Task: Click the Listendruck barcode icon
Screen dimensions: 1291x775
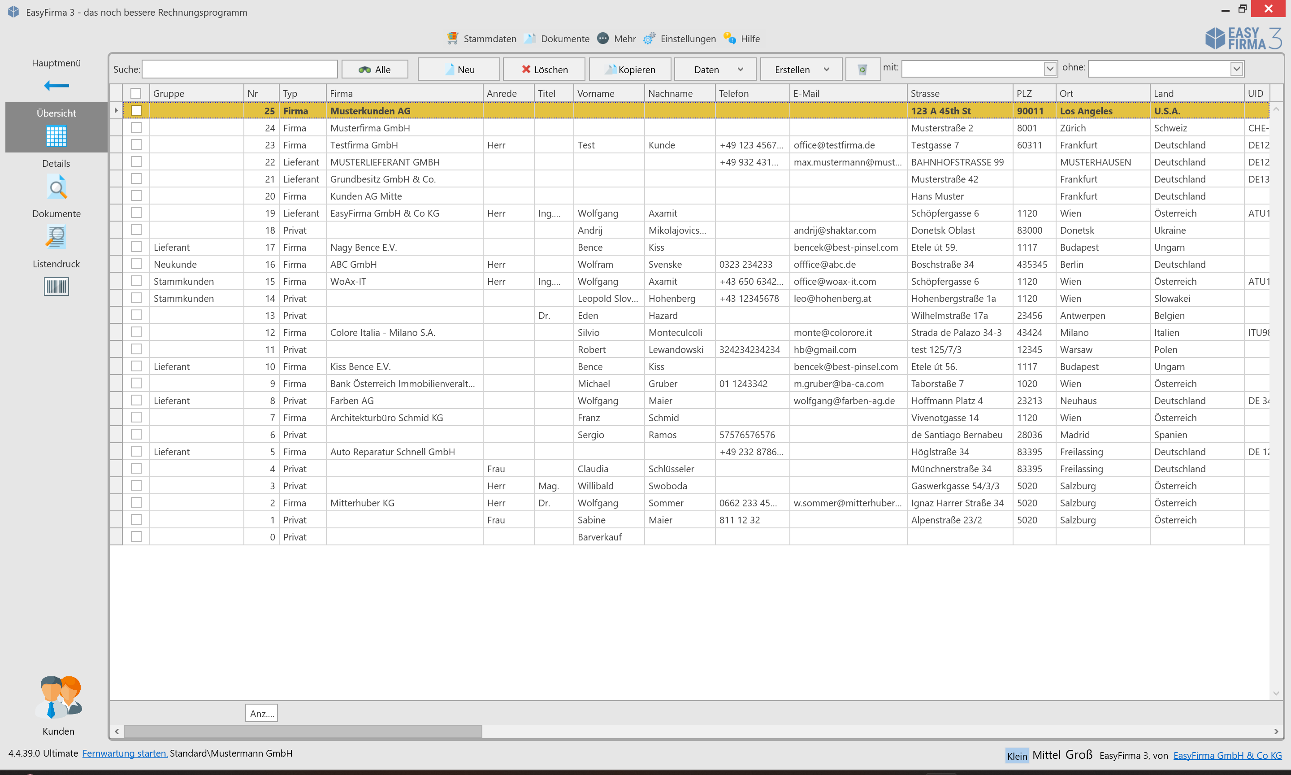Action: (56, 287)
